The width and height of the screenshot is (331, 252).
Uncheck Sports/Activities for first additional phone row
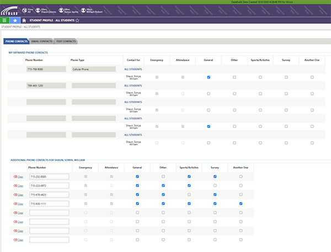click(189, 176)
